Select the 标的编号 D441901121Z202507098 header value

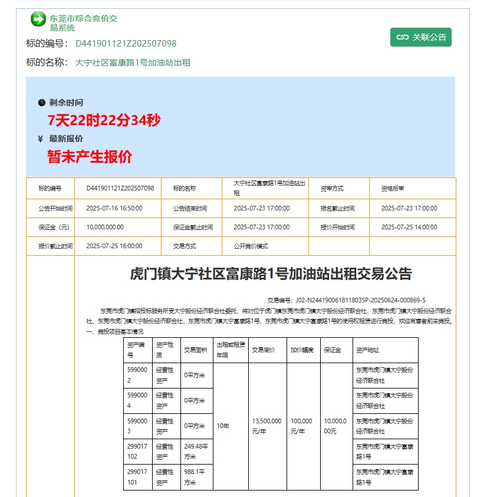(x=126, y=44)
